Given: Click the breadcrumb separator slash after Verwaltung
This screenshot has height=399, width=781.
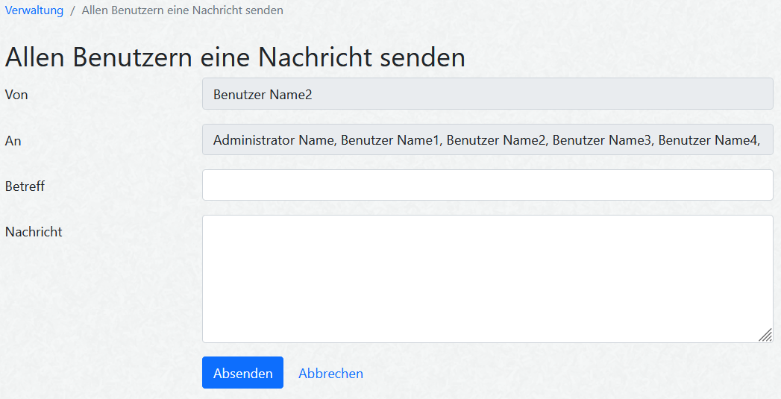Looking at the screenshot, I should (72, 10).
